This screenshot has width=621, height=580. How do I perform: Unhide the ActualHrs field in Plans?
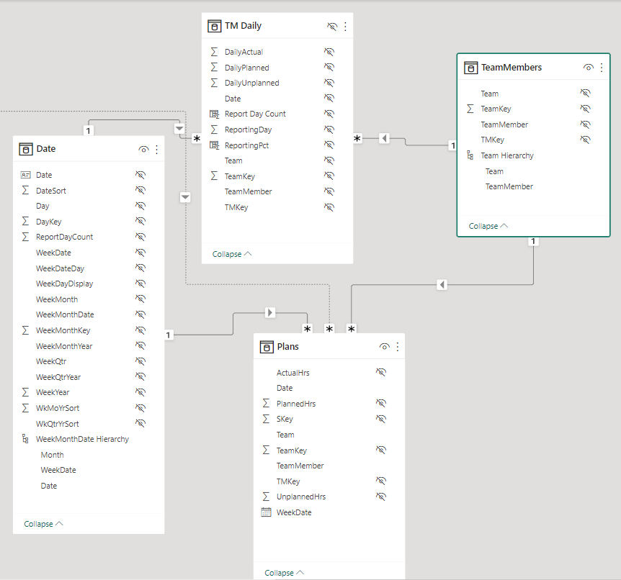(x=380, y=372)
